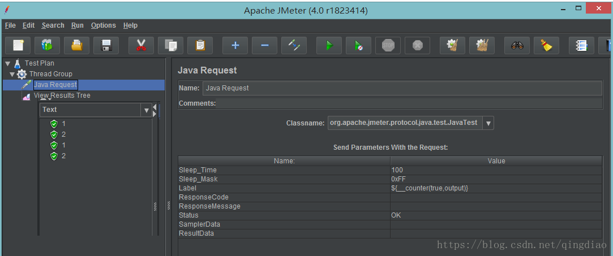Click the Stop test icon
The height and width of the screenshot is (256, 613).
(388, 46)
